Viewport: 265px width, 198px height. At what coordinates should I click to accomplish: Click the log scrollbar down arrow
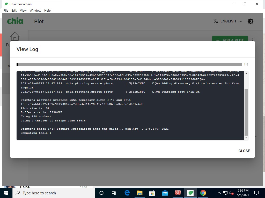tap(246, 138)
